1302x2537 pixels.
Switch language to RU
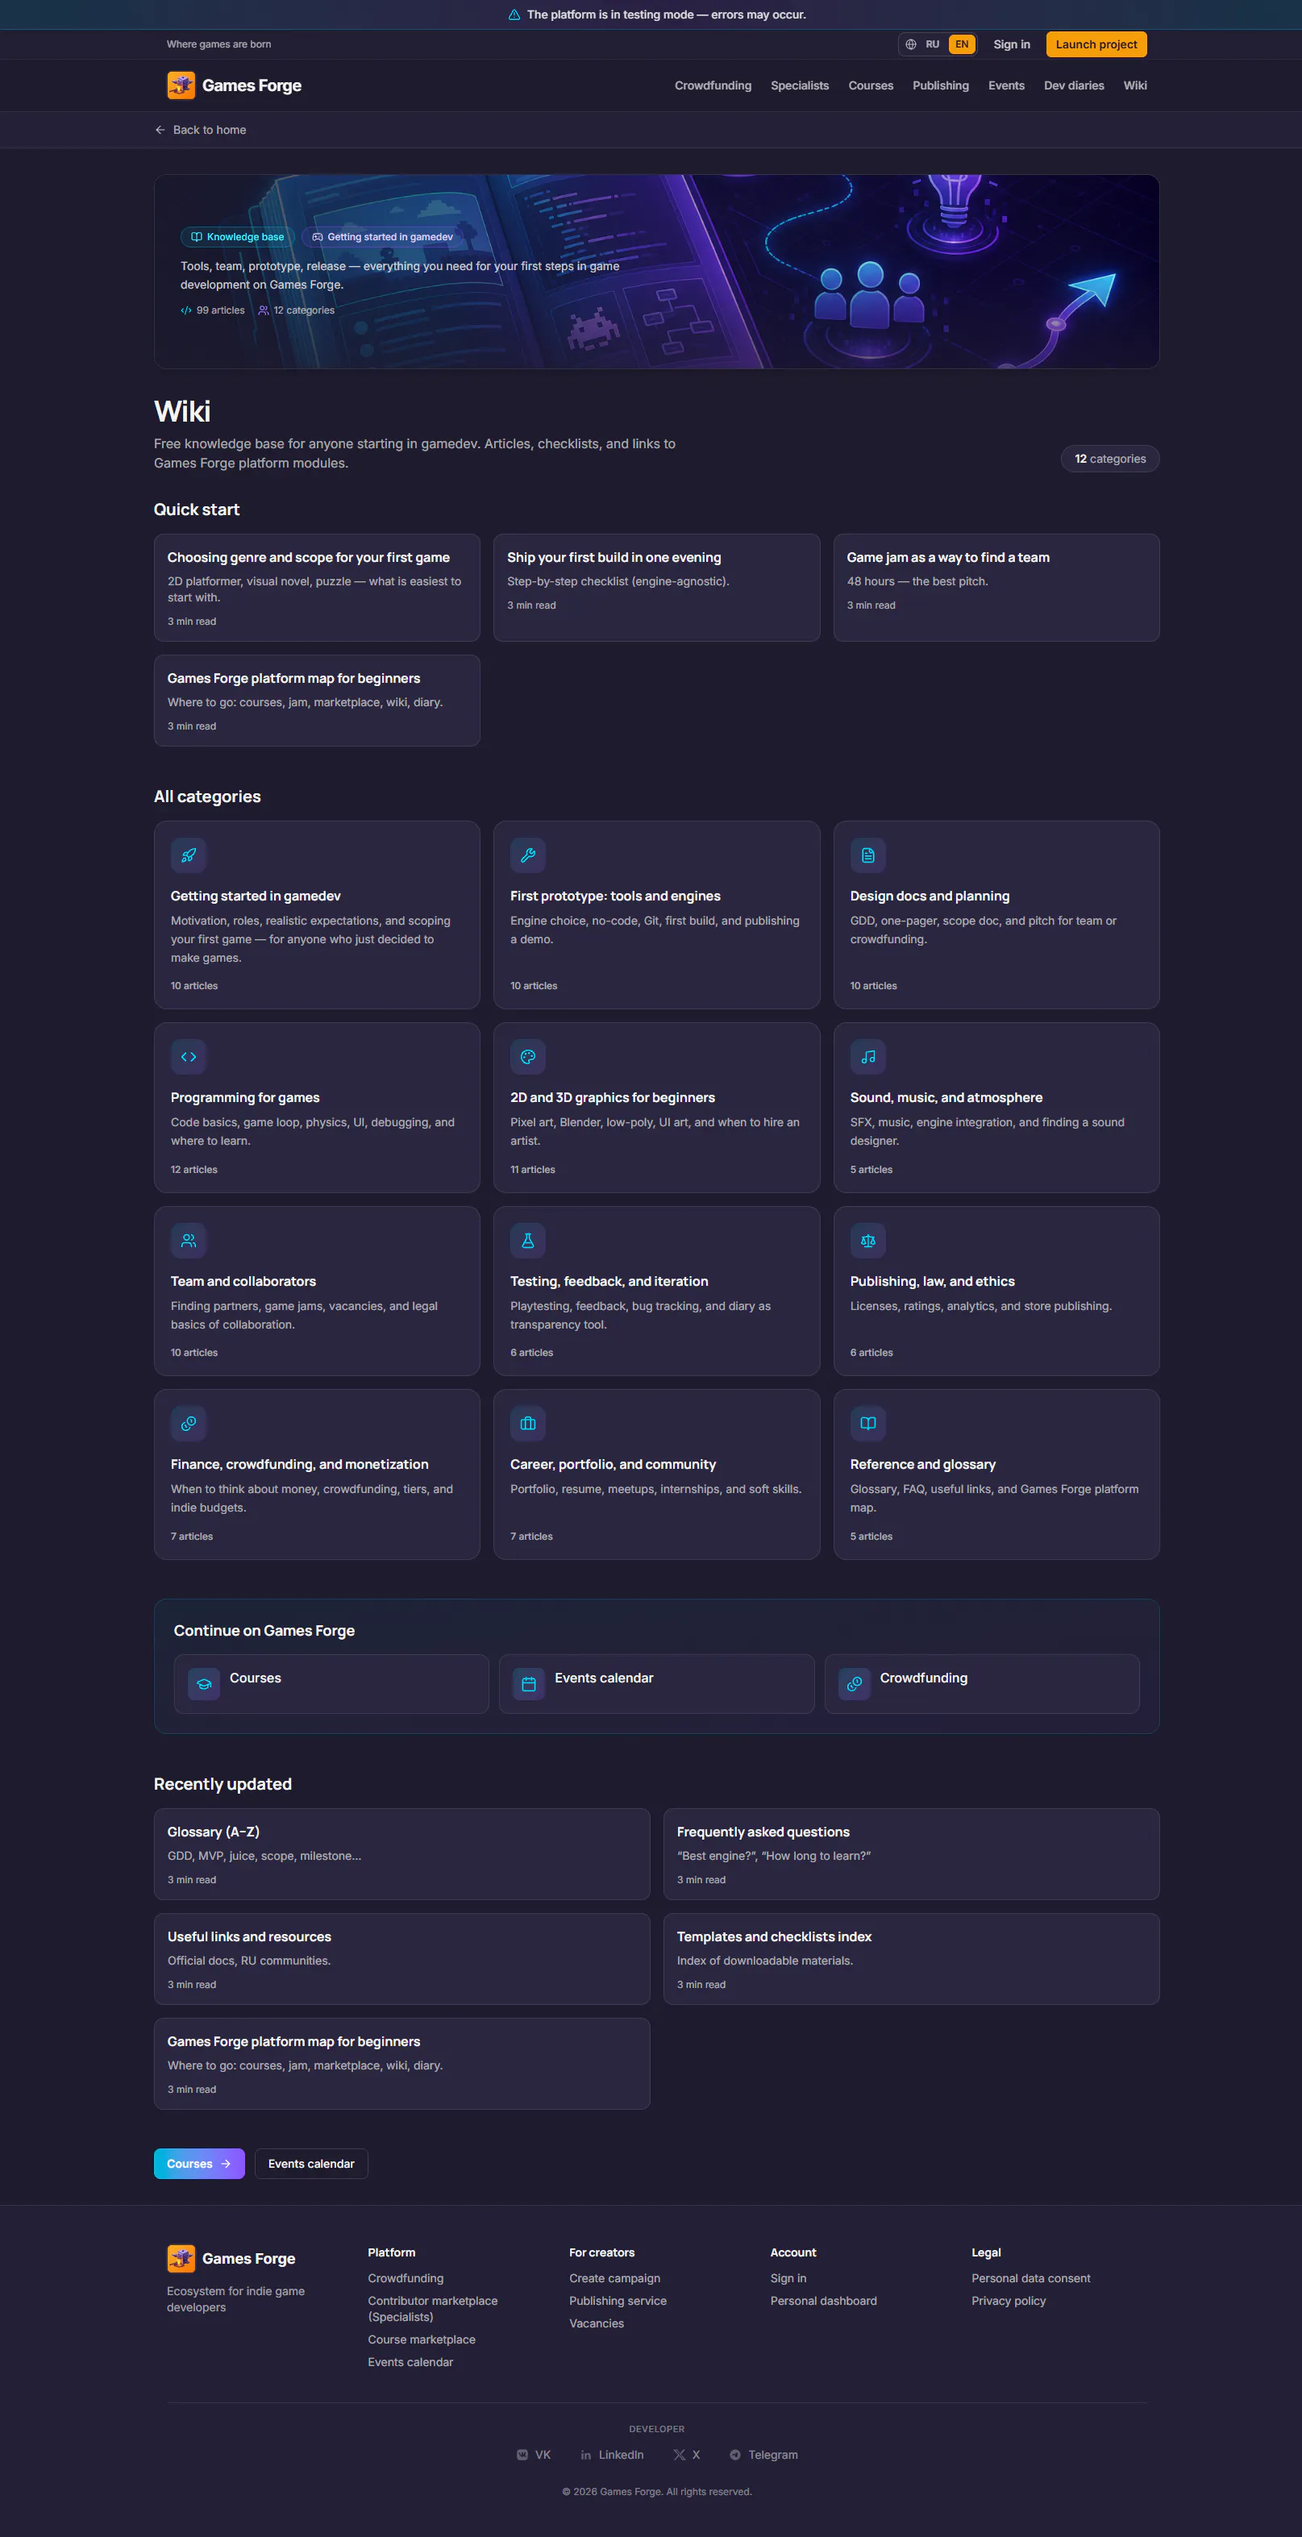[933, 44]
